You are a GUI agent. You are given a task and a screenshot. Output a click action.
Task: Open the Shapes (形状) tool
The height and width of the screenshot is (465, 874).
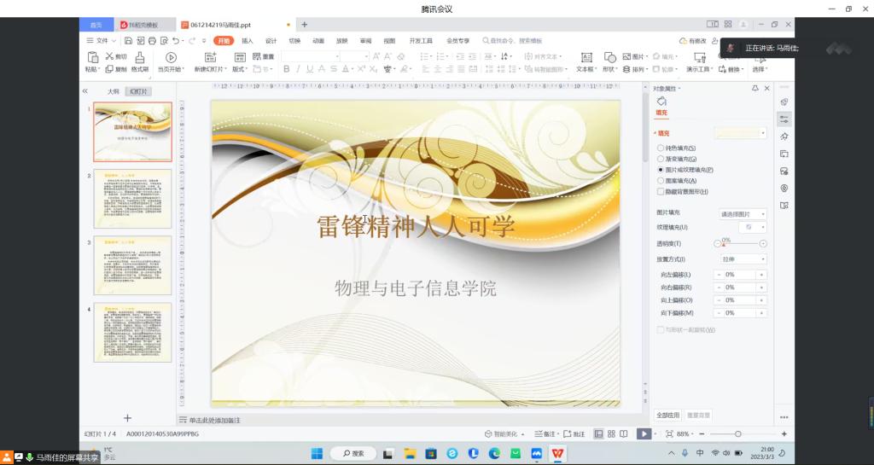pos(609,57)
